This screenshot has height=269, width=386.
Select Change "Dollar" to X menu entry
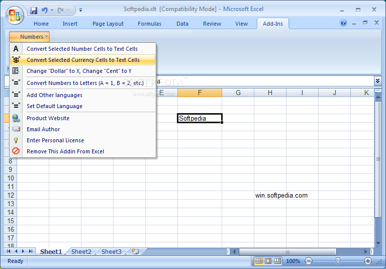click(x=83, y=71)
